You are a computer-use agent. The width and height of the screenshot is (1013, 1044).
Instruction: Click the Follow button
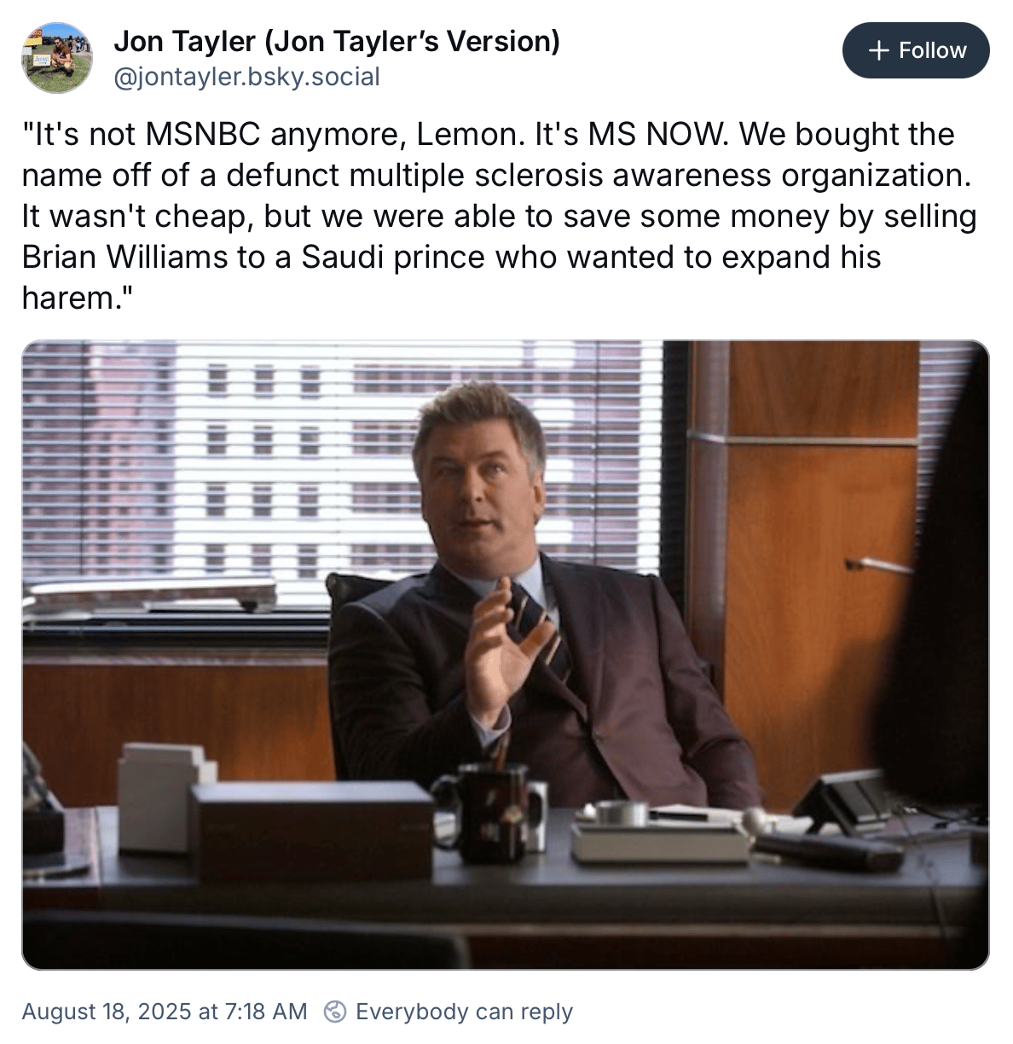(916, 50)
